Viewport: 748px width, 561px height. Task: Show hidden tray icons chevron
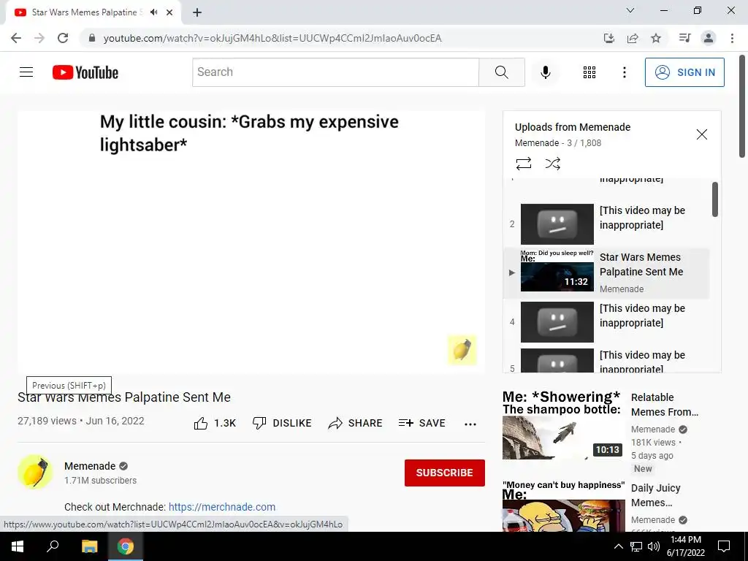618,546
